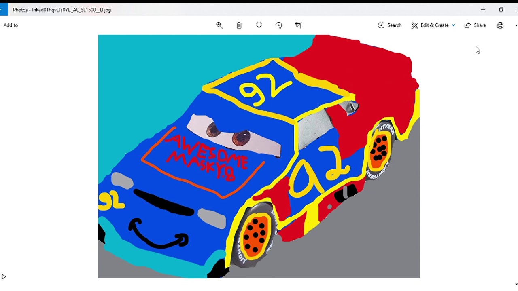
Task: Add photo to favorites with heart icon
Action: [x=259, y=25]
